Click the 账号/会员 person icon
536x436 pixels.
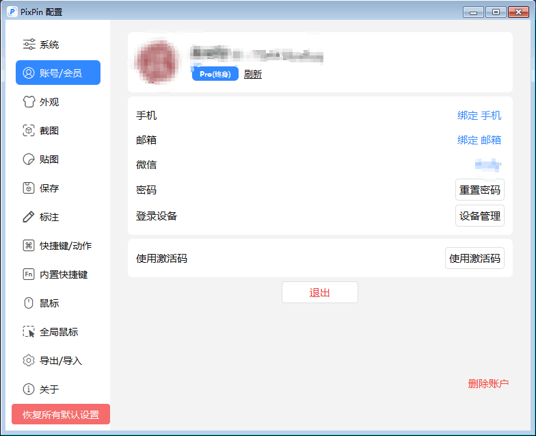click(29, 73)
